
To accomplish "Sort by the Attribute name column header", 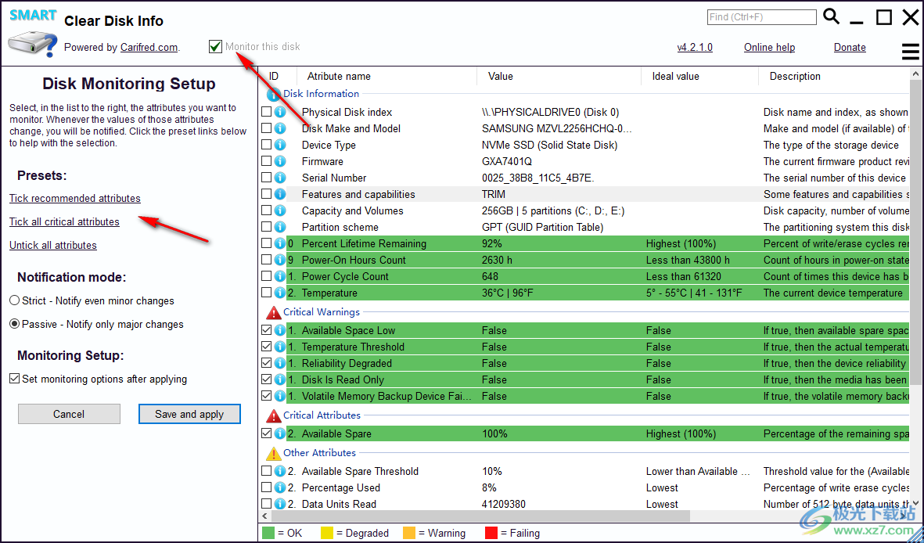I will click(339, 77).
